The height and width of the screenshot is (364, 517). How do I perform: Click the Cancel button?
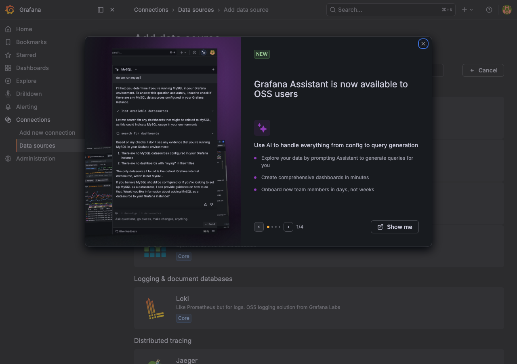coord(483,70)
